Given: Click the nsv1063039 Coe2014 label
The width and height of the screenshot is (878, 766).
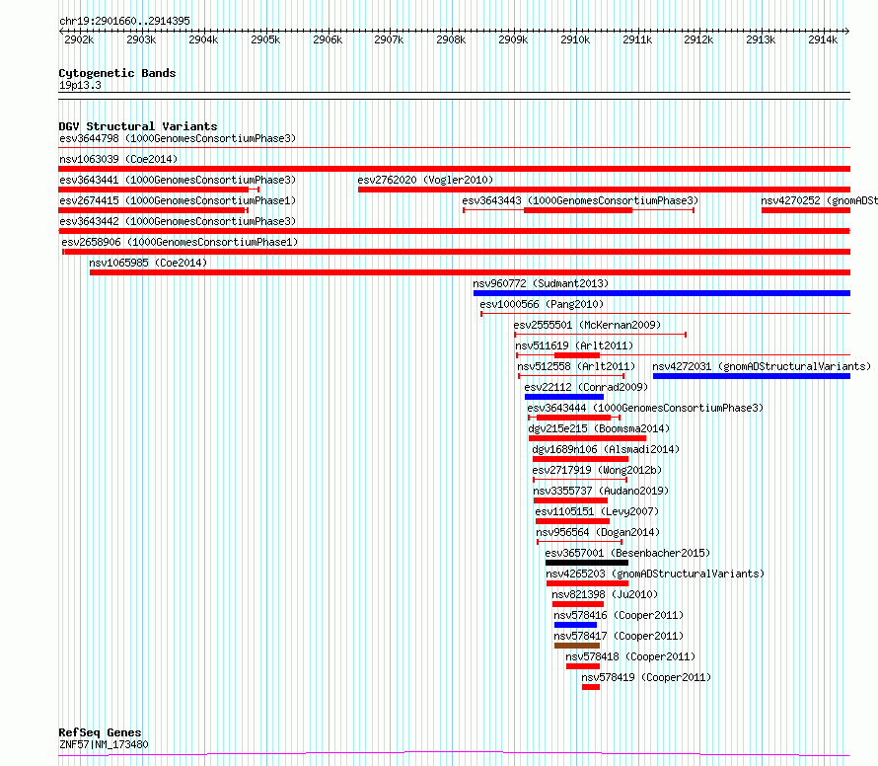Looking at the screenshot, I should point(118,159).
